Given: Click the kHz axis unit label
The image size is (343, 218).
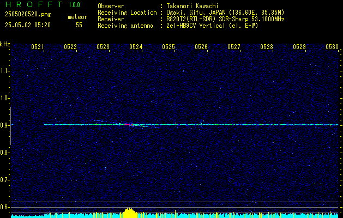Looking at the screenshot, I should [5, 44].
